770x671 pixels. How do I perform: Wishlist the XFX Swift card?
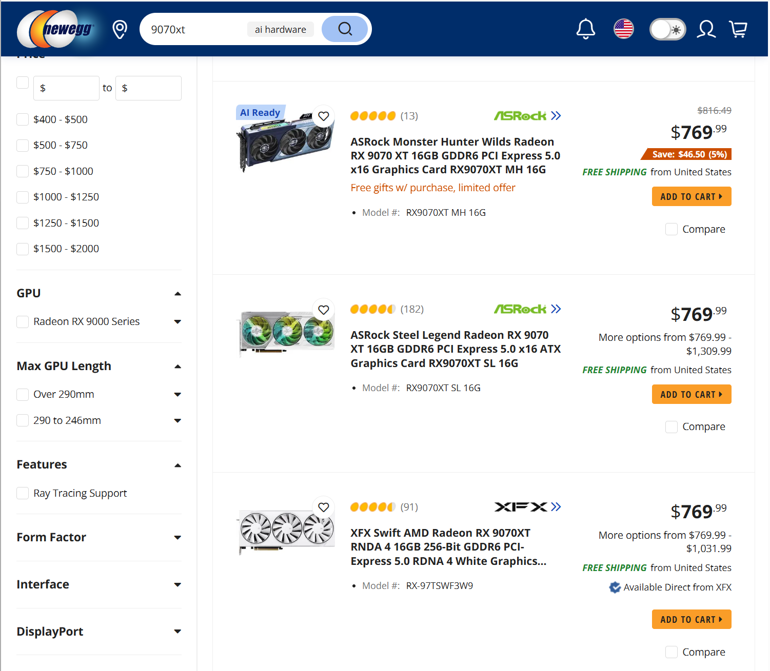[x=324, y=507]
